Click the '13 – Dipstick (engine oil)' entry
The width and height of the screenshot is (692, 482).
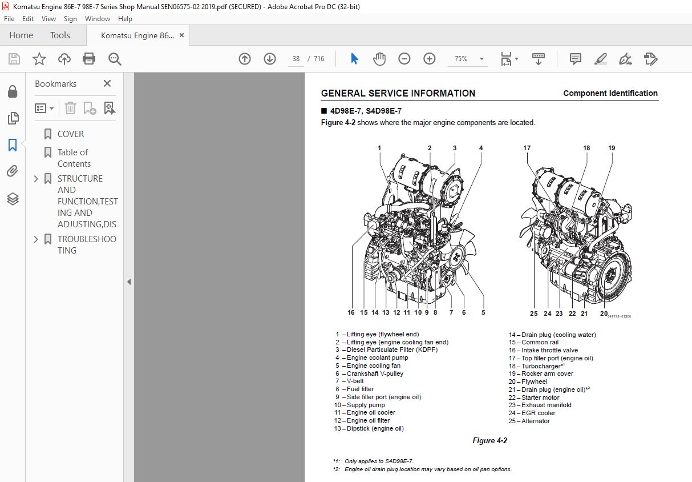[x=369, y=428]
